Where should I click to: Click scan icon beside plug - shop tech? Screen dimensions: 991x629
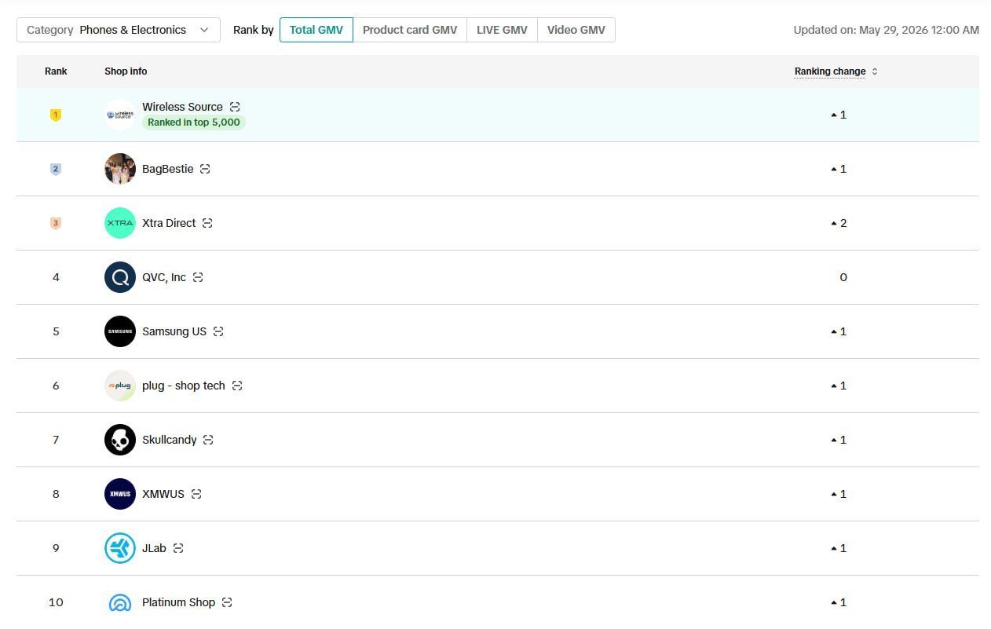(237, 386)
